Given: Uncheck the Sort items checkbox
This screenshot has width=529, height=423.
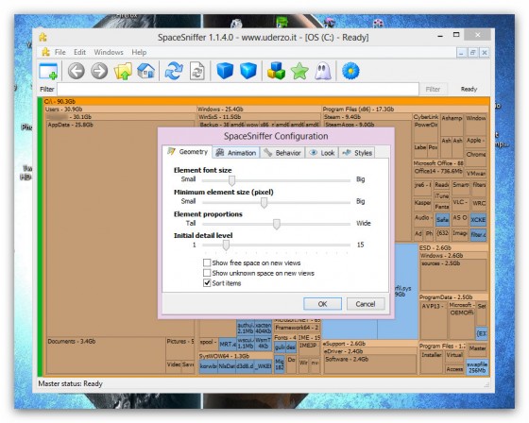Looking at the screenshot, I should click(x=207, y=283).
